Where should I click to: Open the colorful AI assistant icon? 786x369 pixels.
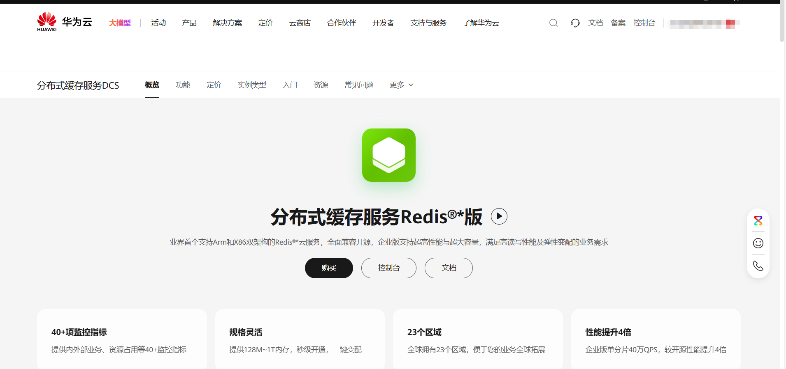tap(758, 221)
